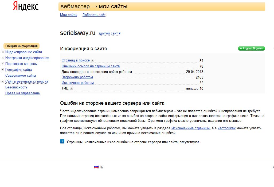274x187 pixels.
Task: Open the другой сайт dropdown
Action: [109, 33]
